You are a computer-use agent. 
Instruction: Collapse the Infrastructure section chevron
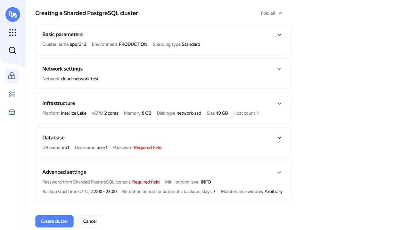pos(279,103)
